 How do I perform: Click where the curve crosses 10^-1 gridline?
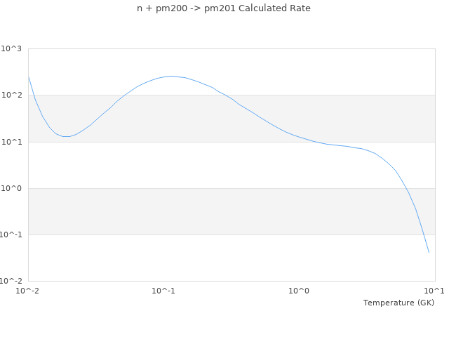pyautogui.click(x=423, y=234)
